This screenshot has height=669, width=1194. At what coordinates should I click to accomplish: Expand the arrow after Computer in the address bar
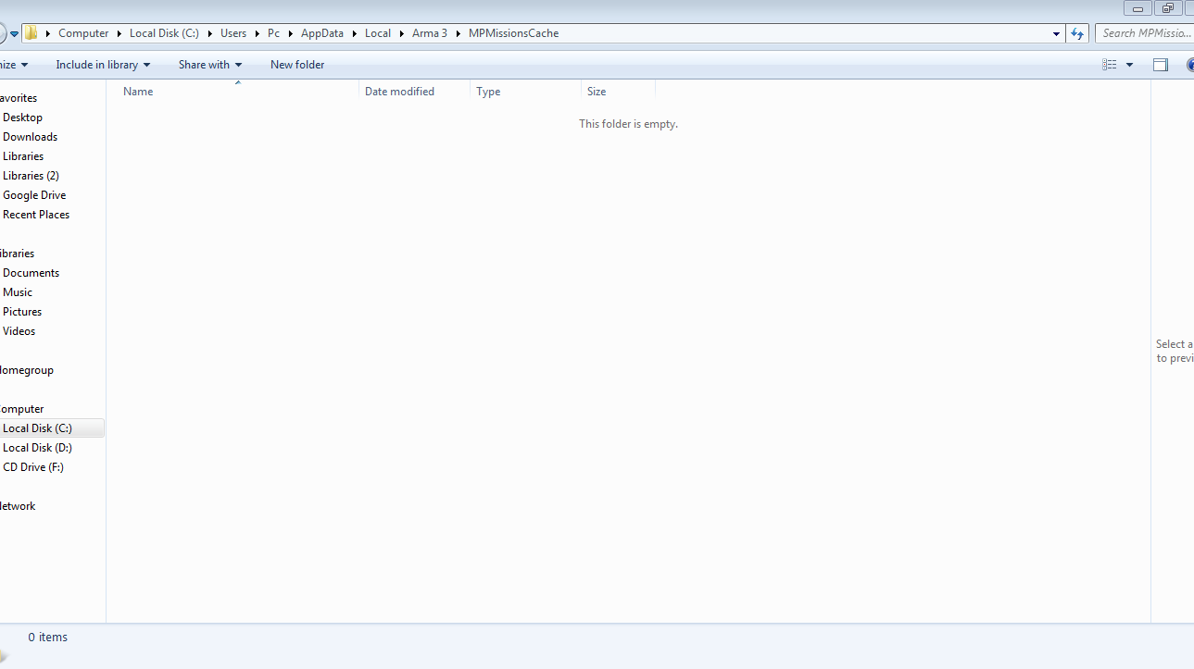coord(119,33)
